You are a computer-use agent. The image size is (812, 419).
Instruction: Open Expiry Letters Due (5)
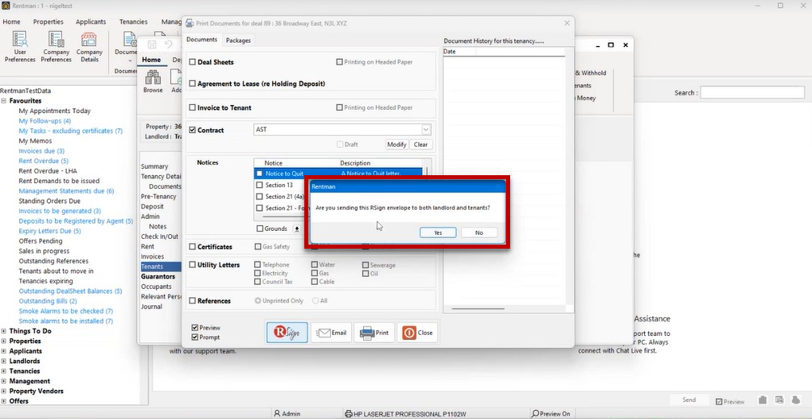[50, 231]
